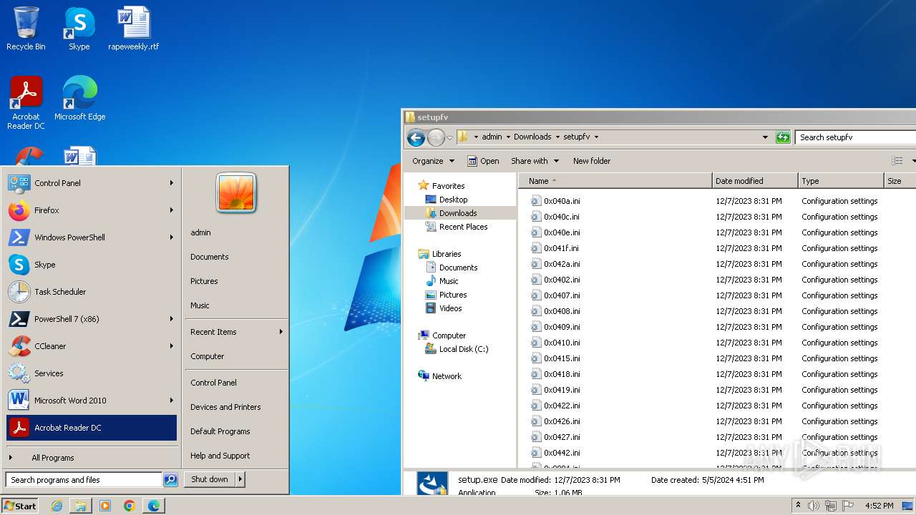Click the Explorer Forward navigation button
Viewport: 916px width, 515px height.
[x=436, y=137]
